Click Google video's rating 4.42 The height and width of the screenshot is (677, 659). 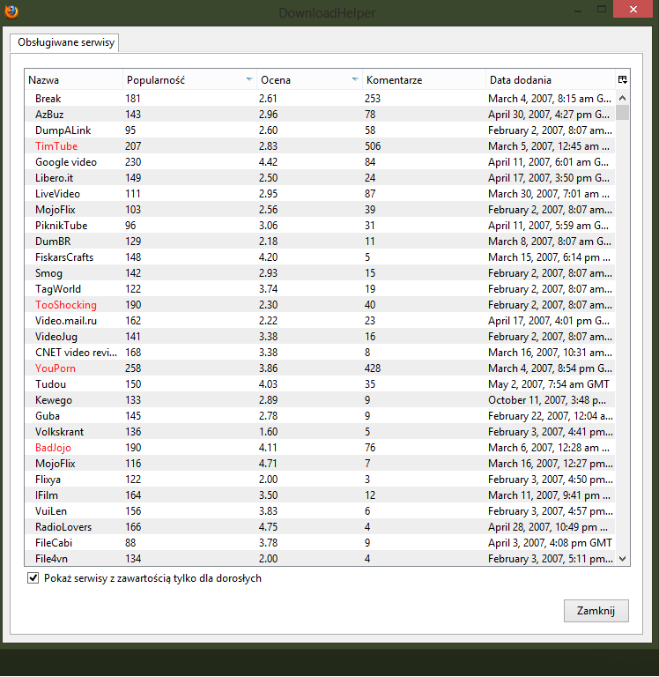tap(269, 162)
